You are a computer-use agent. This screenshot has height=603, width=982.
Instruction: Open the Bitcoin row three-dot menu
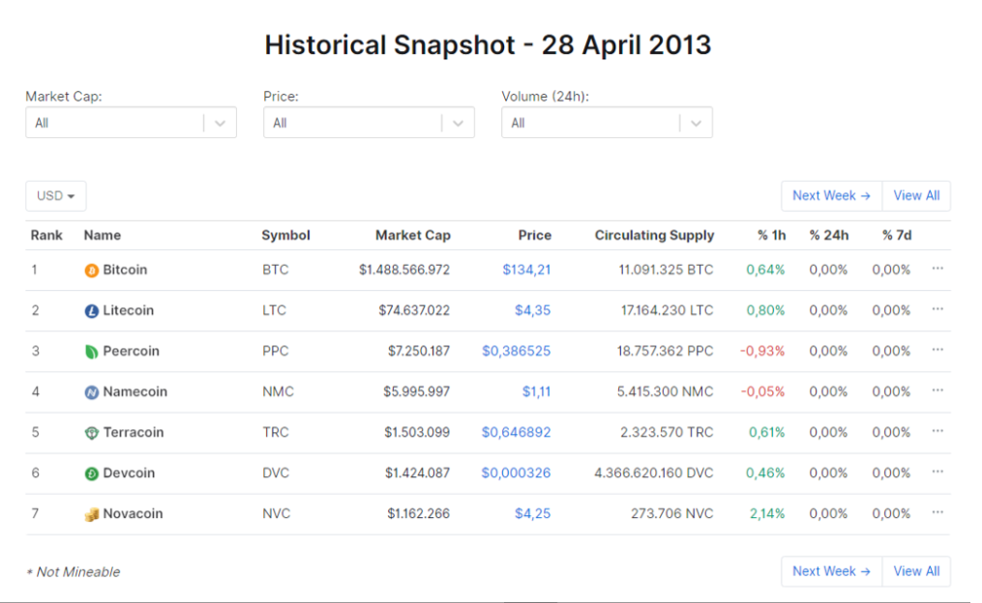point(937,269)
